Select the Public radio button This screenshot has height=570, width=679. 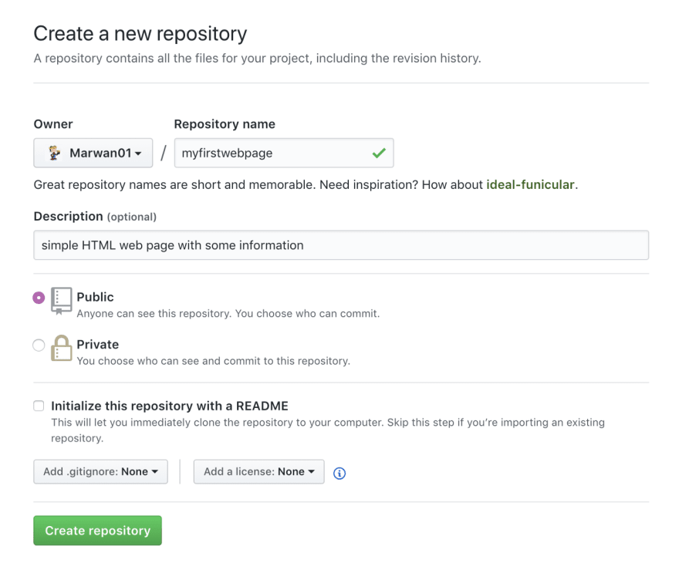tap(39, 298)
